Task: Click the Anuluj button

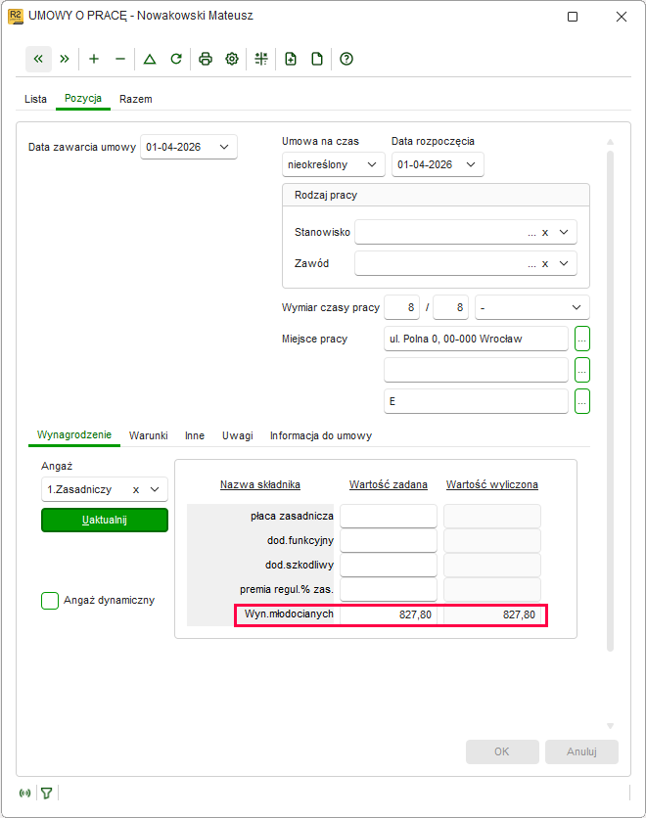Action: (x=581, y=751)
